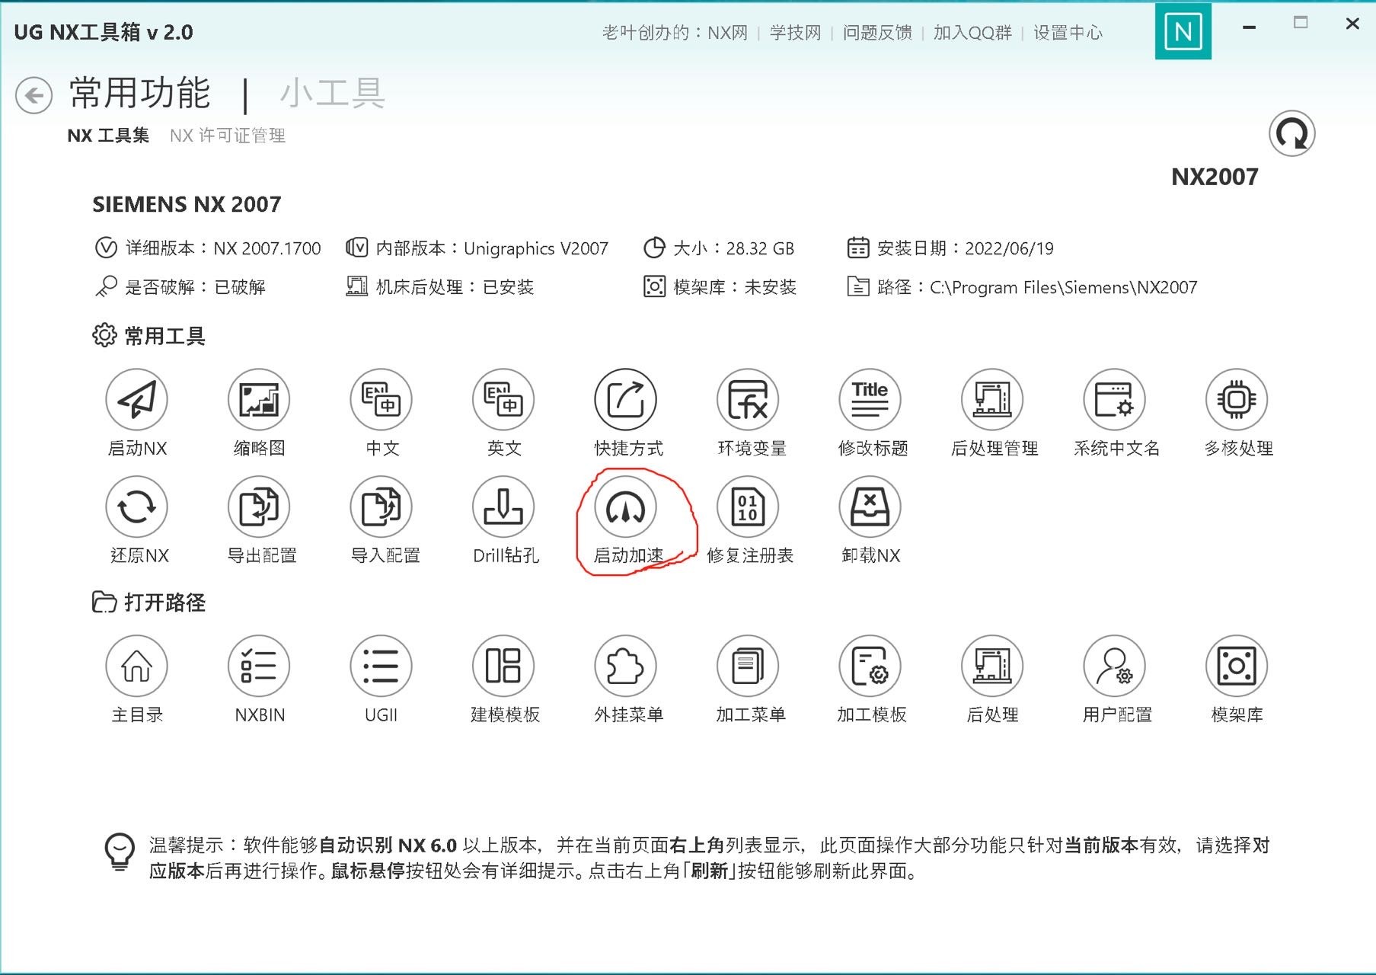Open the 环境变量 environment variable tool
Viewport: 1376px width, 975px height.
pyautogui.click(x=748, y=400)
